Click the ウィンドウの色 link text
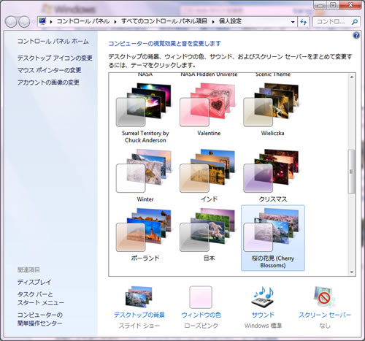The image size is (365, 341). coord(201,315)
